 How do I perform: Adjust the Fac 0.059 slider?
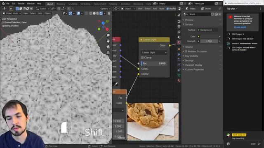tap(154, 63)
